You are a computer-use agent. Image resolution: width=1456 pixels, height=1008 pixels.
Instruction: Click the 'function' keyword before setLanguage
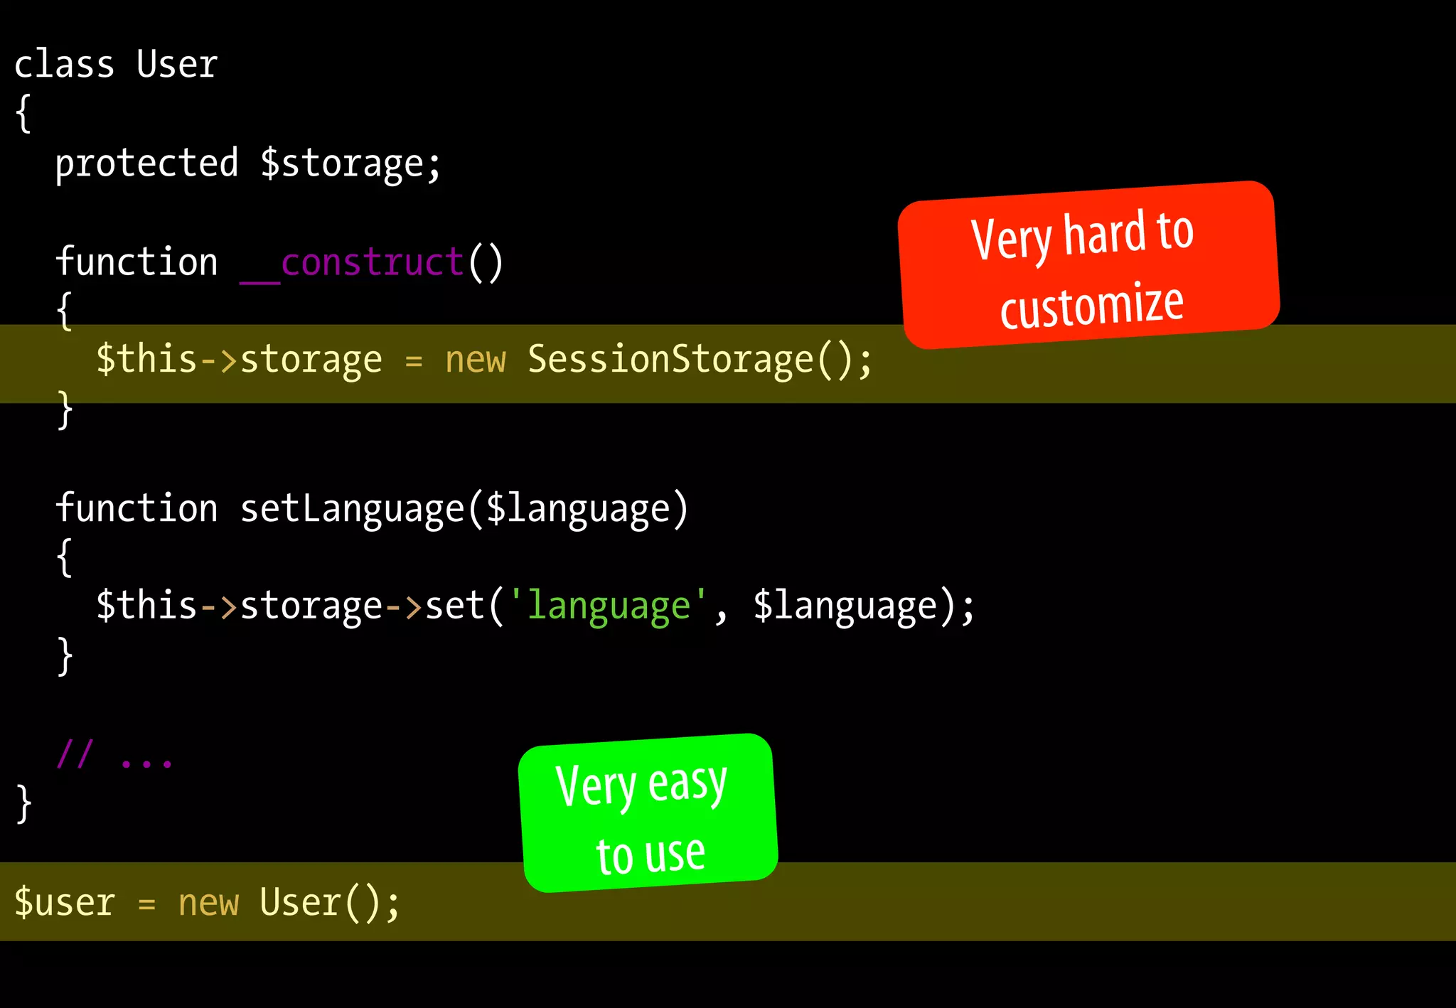136,509
